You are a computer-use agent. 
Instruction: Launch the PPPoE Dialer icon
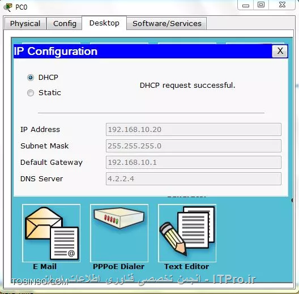pyautogui.click(x=119, y=233)
